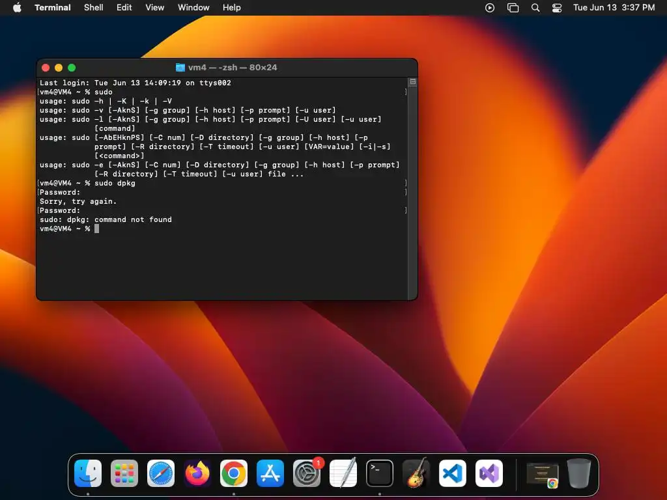This screenshot has height=500, width=667.
Task: Open the Trash from the Dock
Action: pos(579,473)
